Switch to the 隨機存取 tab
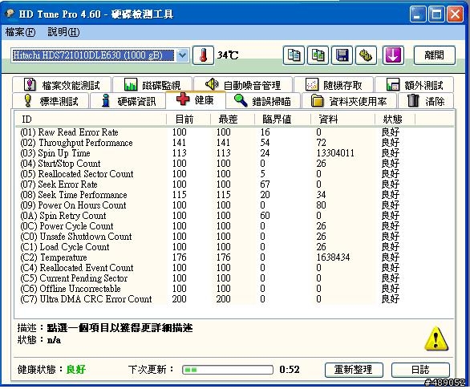Image resolution: width=470 pixels, height=389 pixels. (334, 85)
